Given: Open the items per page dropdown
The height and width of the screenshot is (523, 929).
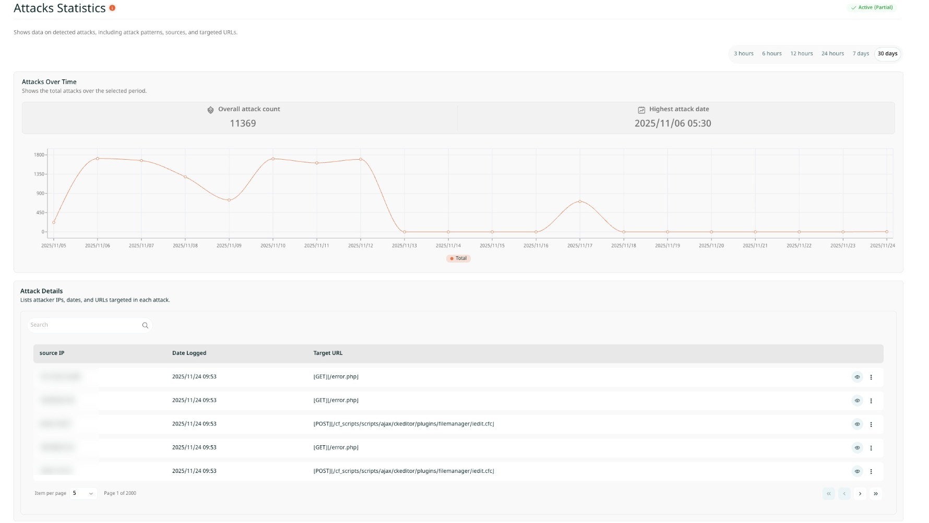Looking at the screenshot, I should [x=83, y=493].
